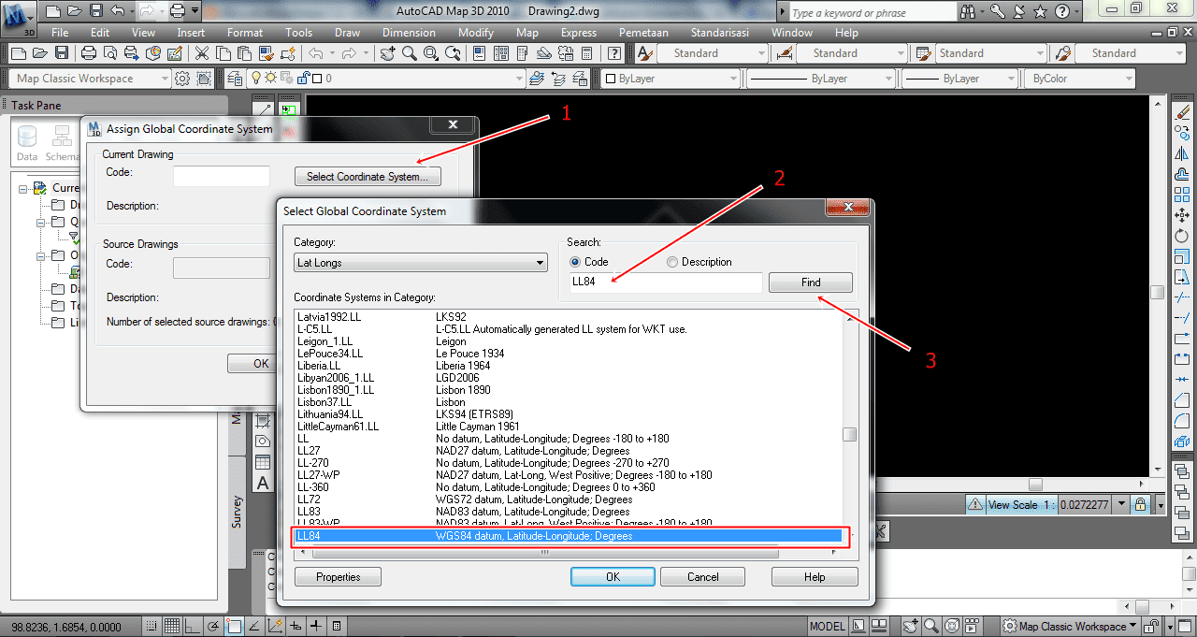
Task: Open the Category Lat Longs dropdown
Action: [x=420, y=263]
